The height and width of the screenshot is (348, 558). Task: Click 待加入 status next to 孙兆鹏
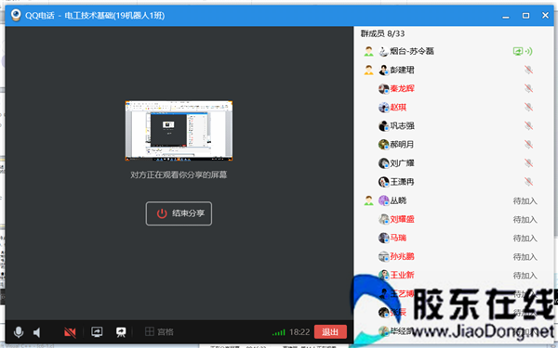tap(525, 257)
